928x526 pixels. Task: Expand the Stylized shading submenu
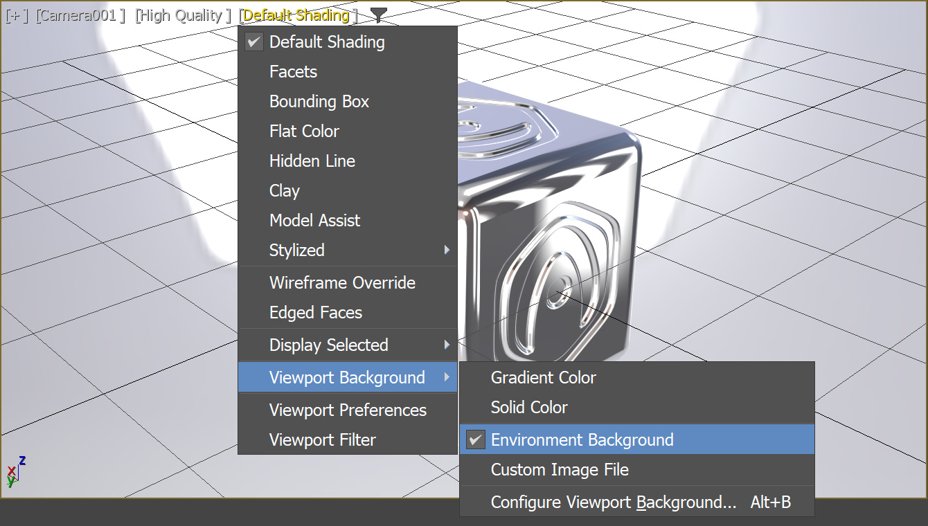pos(296,250)
